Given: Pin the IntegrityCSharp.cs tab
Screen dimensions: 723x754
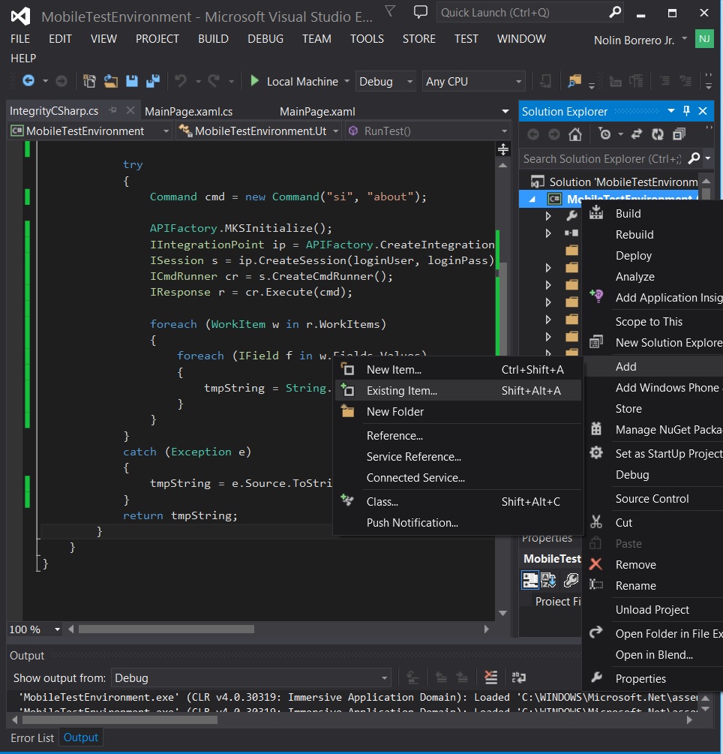Looking at the screenshot, I should pyautogui.click(x=113, y=110).
